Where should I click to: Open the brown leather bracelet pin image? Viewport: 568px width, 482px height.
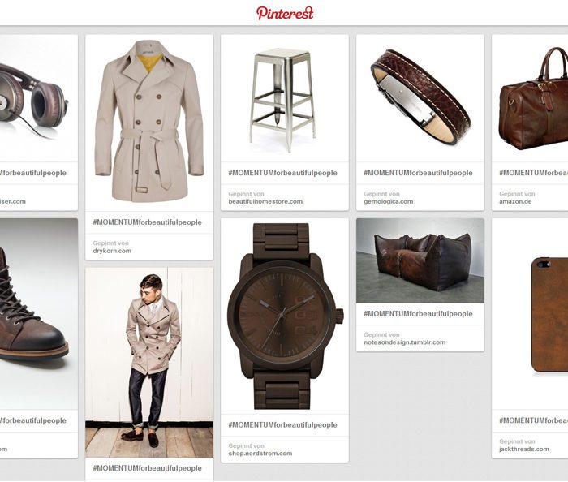[x=420, y=98]
